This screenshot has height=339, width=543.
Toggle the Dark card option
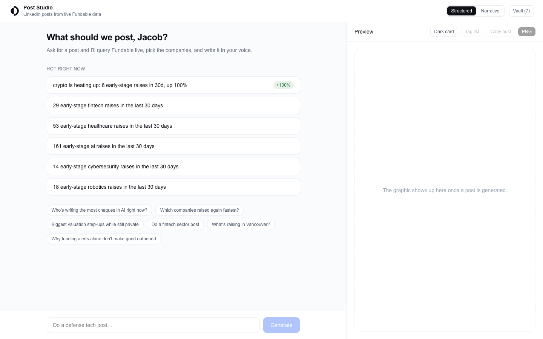coord(444,32)
